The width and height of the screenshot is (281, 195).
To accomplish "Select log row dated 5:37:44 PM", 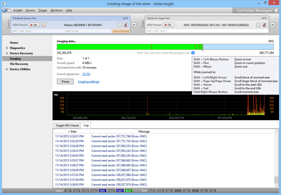I will coord(164,180).
